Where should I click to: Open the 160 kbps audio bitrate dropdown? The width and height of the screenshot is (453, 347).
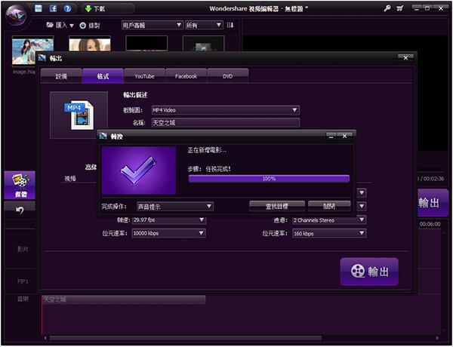pos(329,233)
